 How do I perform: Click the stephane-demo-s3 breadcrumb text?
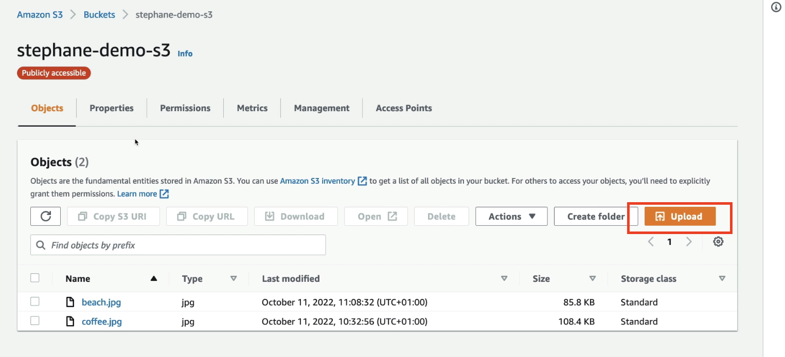[174, 14]
